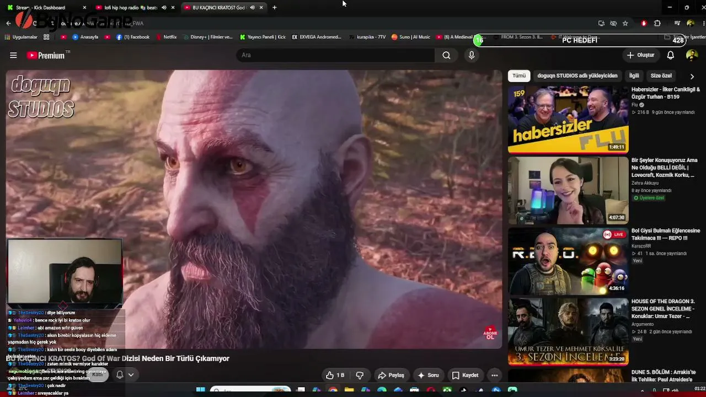
Task: Open the Uygulamalar apps shortcut
Action: pos(21,37)
